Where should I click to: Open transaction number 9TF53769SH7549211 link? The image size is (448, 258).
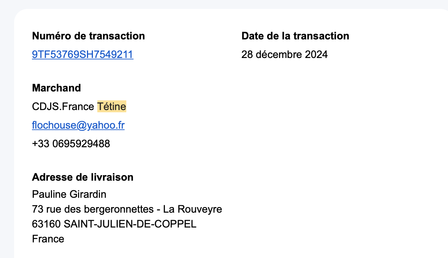tap(82, 55)
